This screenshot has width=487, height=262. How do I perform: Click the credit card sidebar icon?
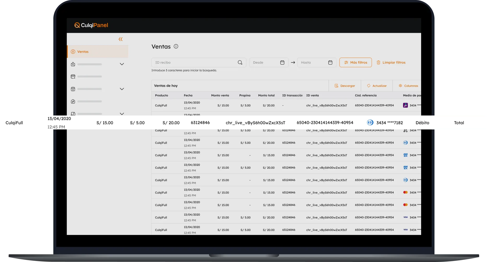click(73, 77)
